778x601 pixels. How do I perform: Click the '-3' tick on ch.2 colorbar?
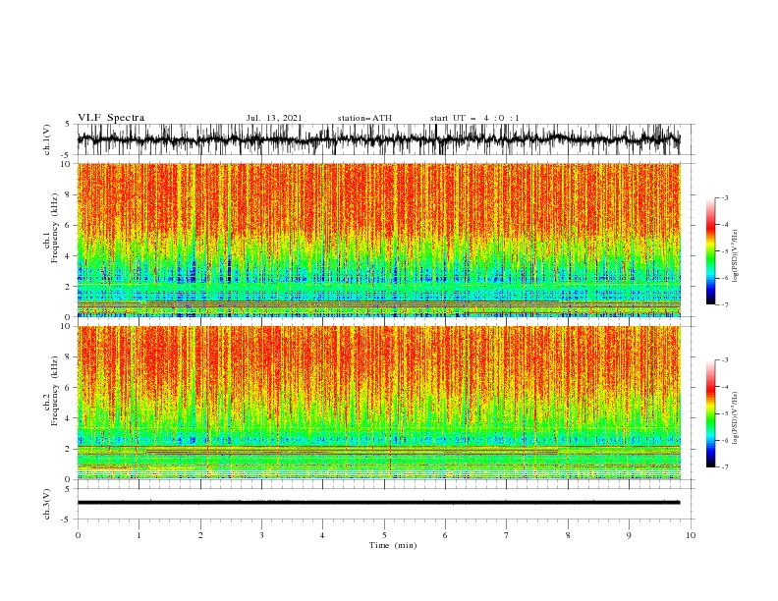(x=724, y=360)
